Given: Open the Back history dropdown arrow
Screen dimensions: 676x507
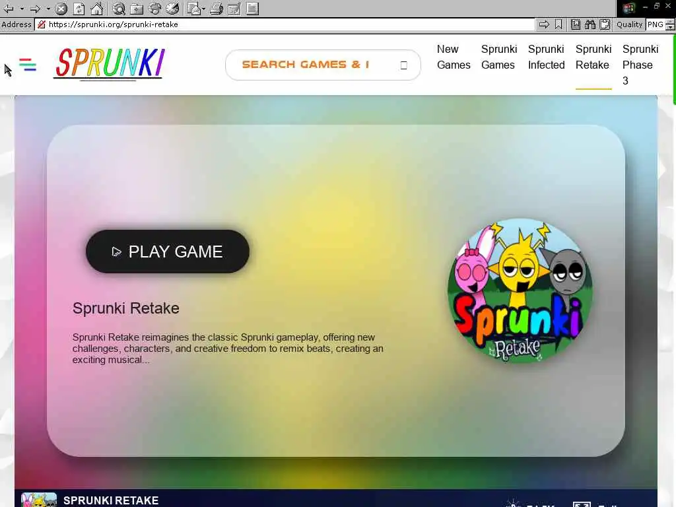Looking at the screenshot, I should [x=22, y=8].
